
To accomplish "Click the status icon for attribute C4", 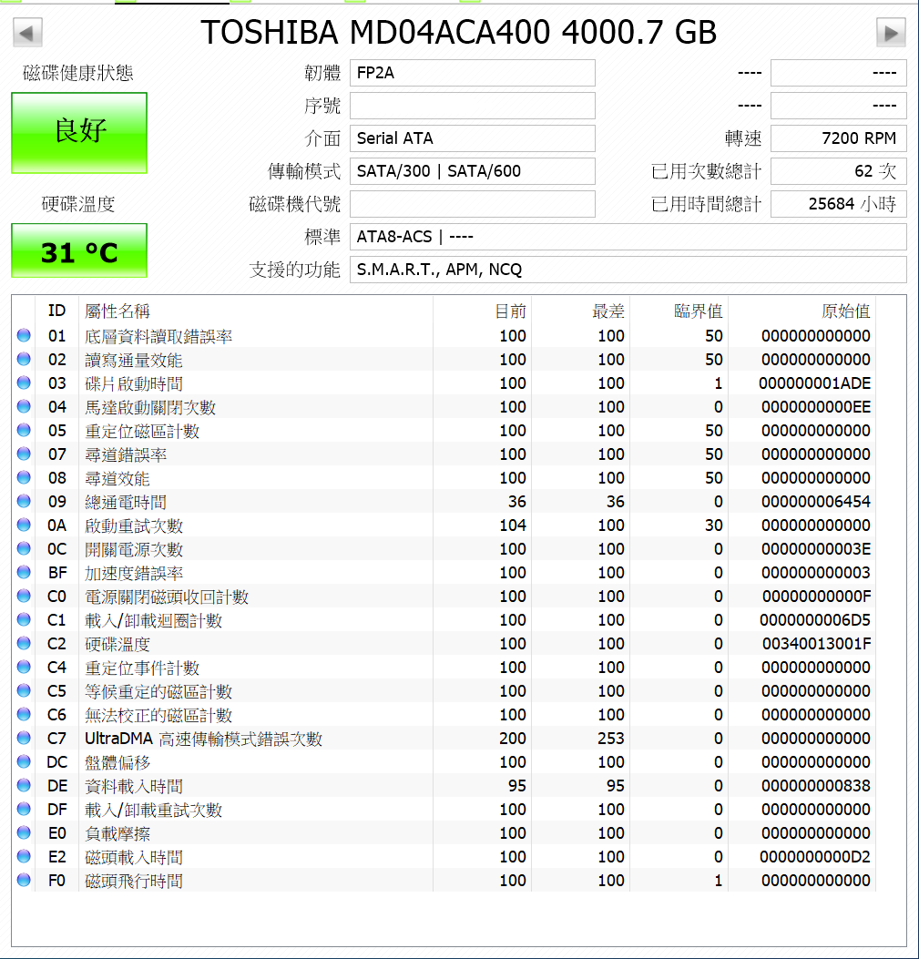I will pos(24,667).
